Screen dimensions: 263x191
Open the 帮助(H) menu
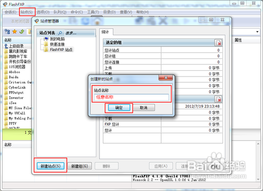tap(143, 12)
